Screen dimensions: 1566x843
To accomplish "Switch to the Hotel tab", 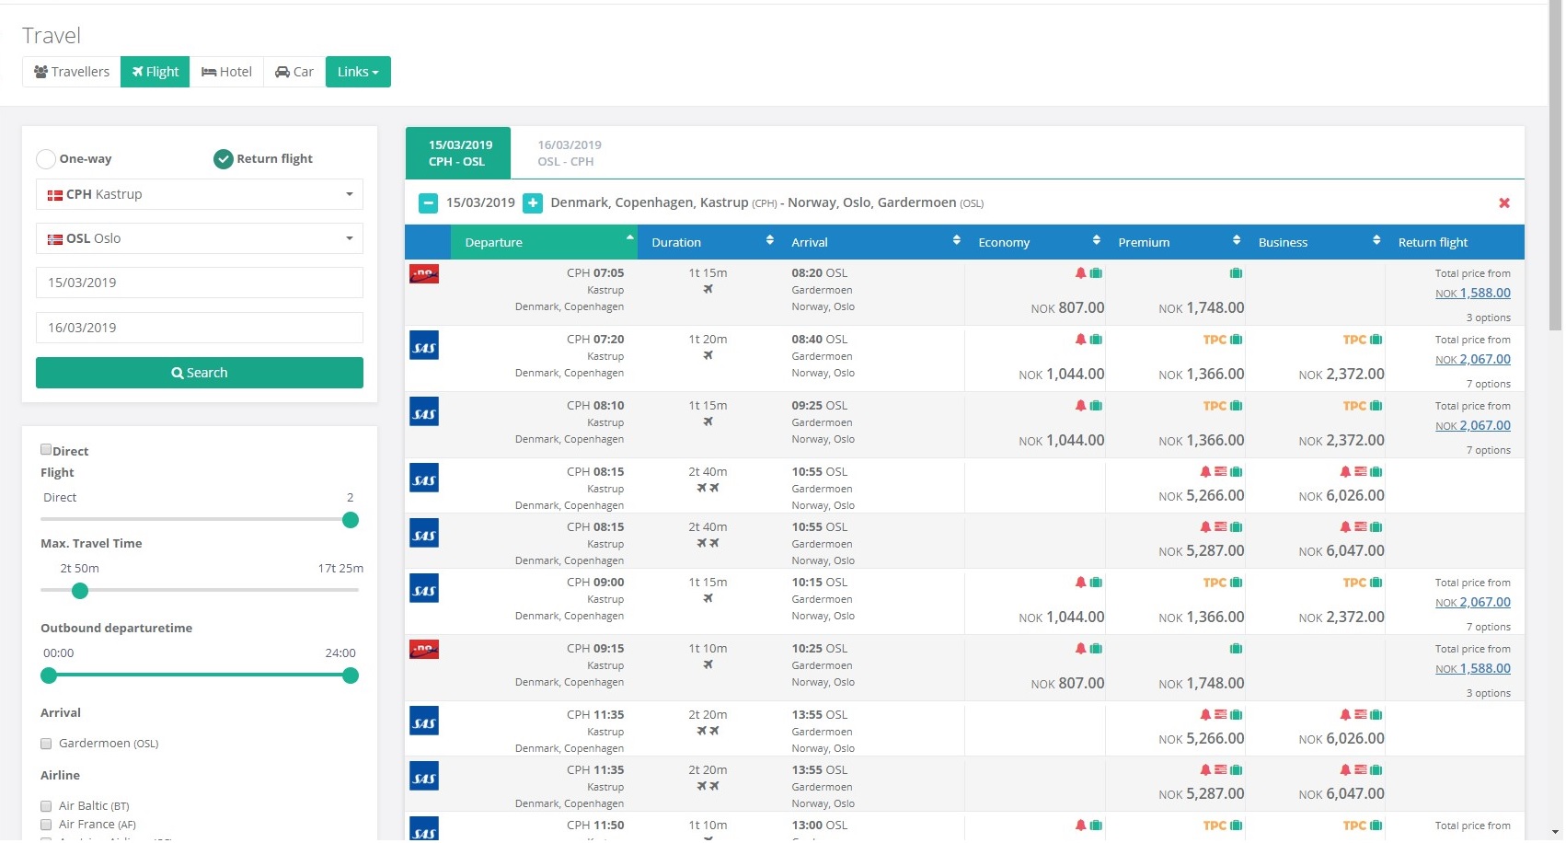I will pyautogui.click(x=226, y=72).
